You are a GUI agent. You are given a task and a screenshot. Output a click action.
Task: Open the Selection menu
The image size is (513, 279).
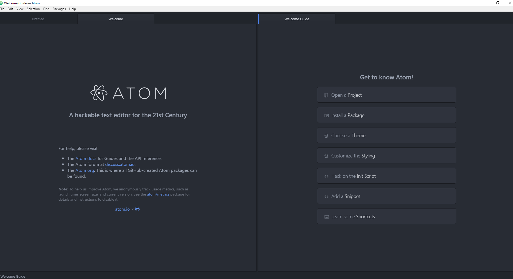(33, 9)
